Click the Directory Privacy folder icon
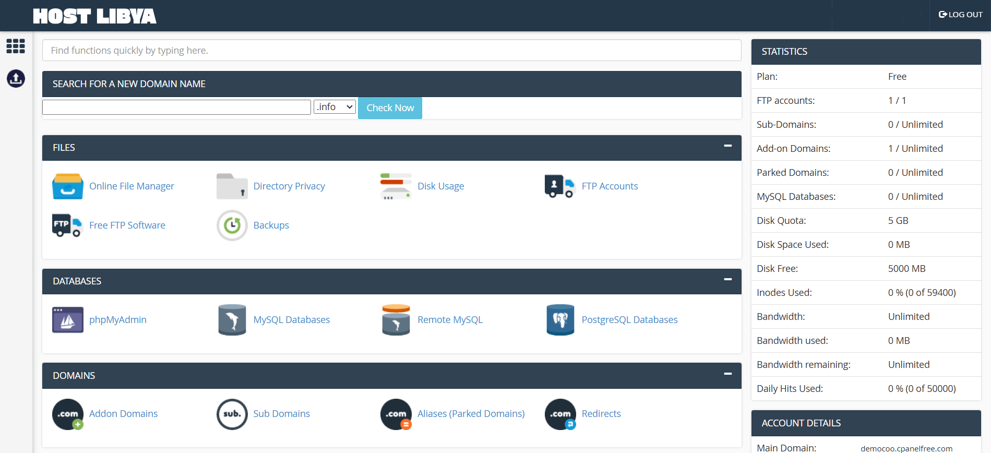 (x=232, y=186)
